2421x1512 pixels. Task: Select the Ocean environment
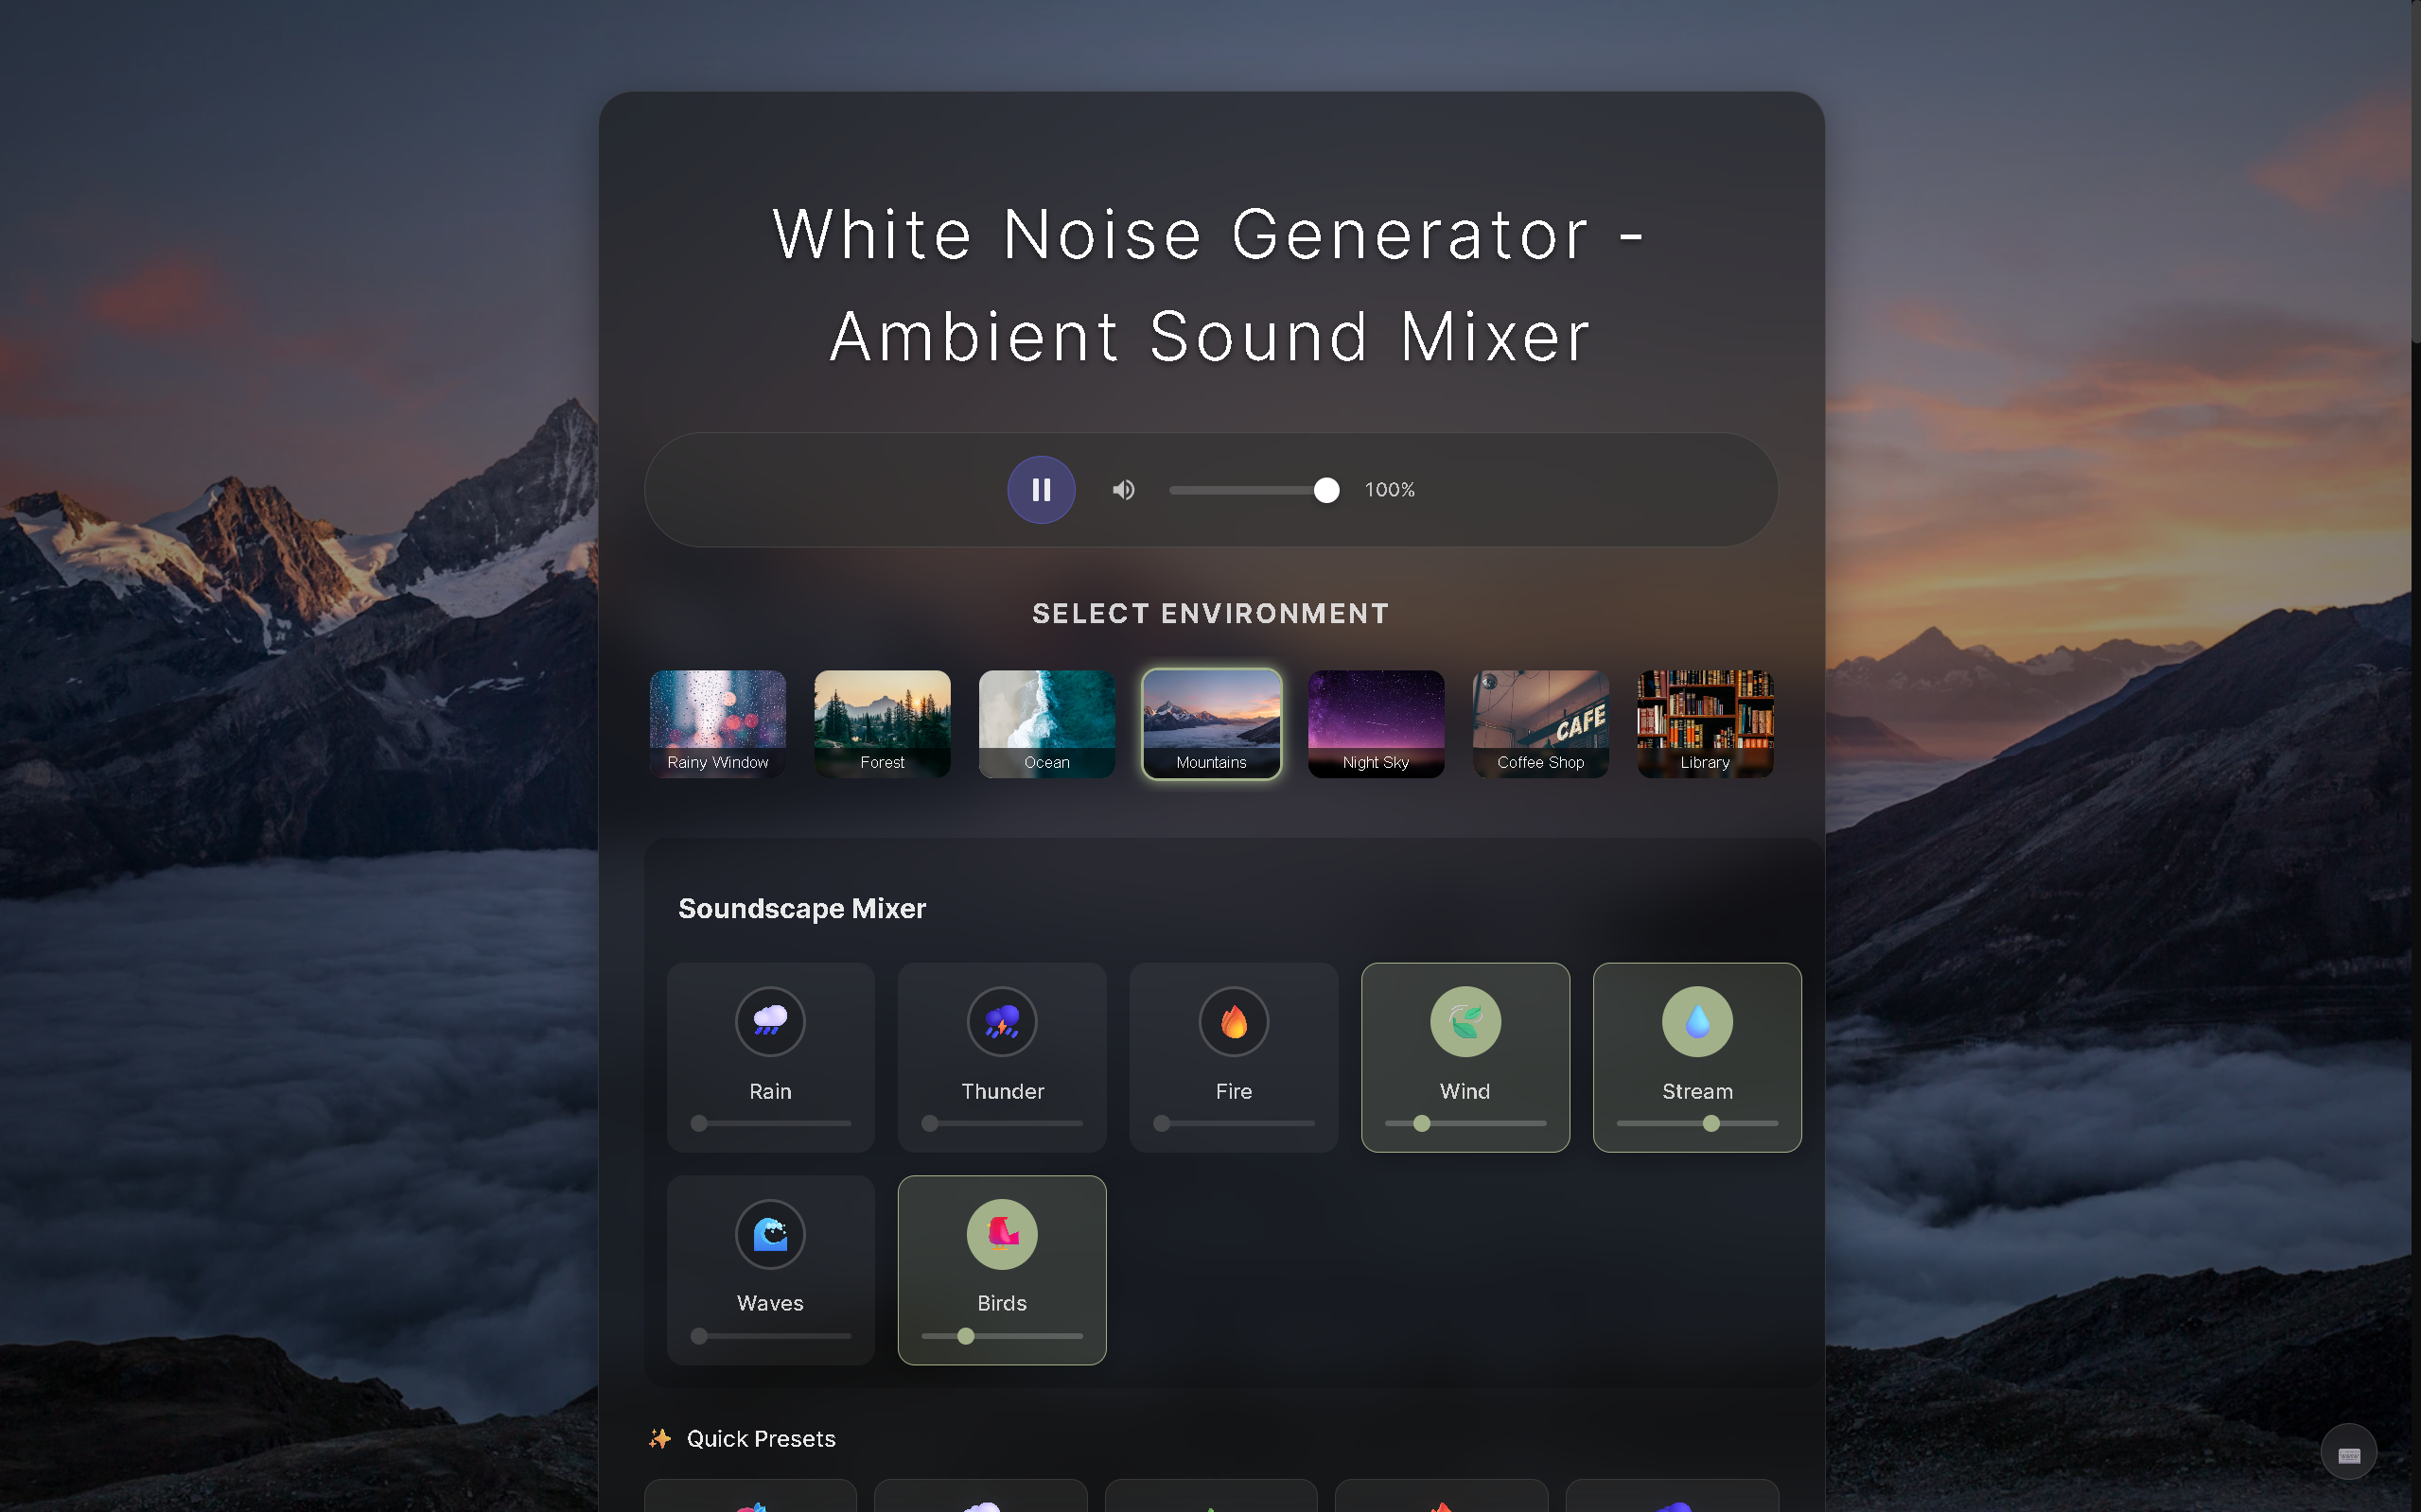pyautogui.click(x=1046, y=723)
